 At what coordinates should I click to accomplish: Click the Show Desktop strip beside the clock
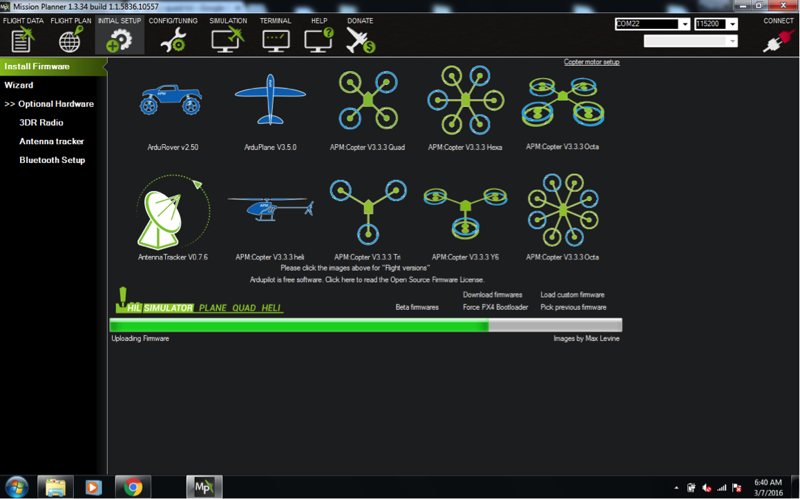click(795, 487)
